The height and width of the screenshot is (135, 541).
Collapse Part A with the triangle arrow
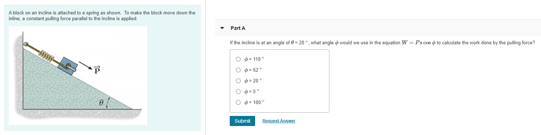(x=222, y=28)
